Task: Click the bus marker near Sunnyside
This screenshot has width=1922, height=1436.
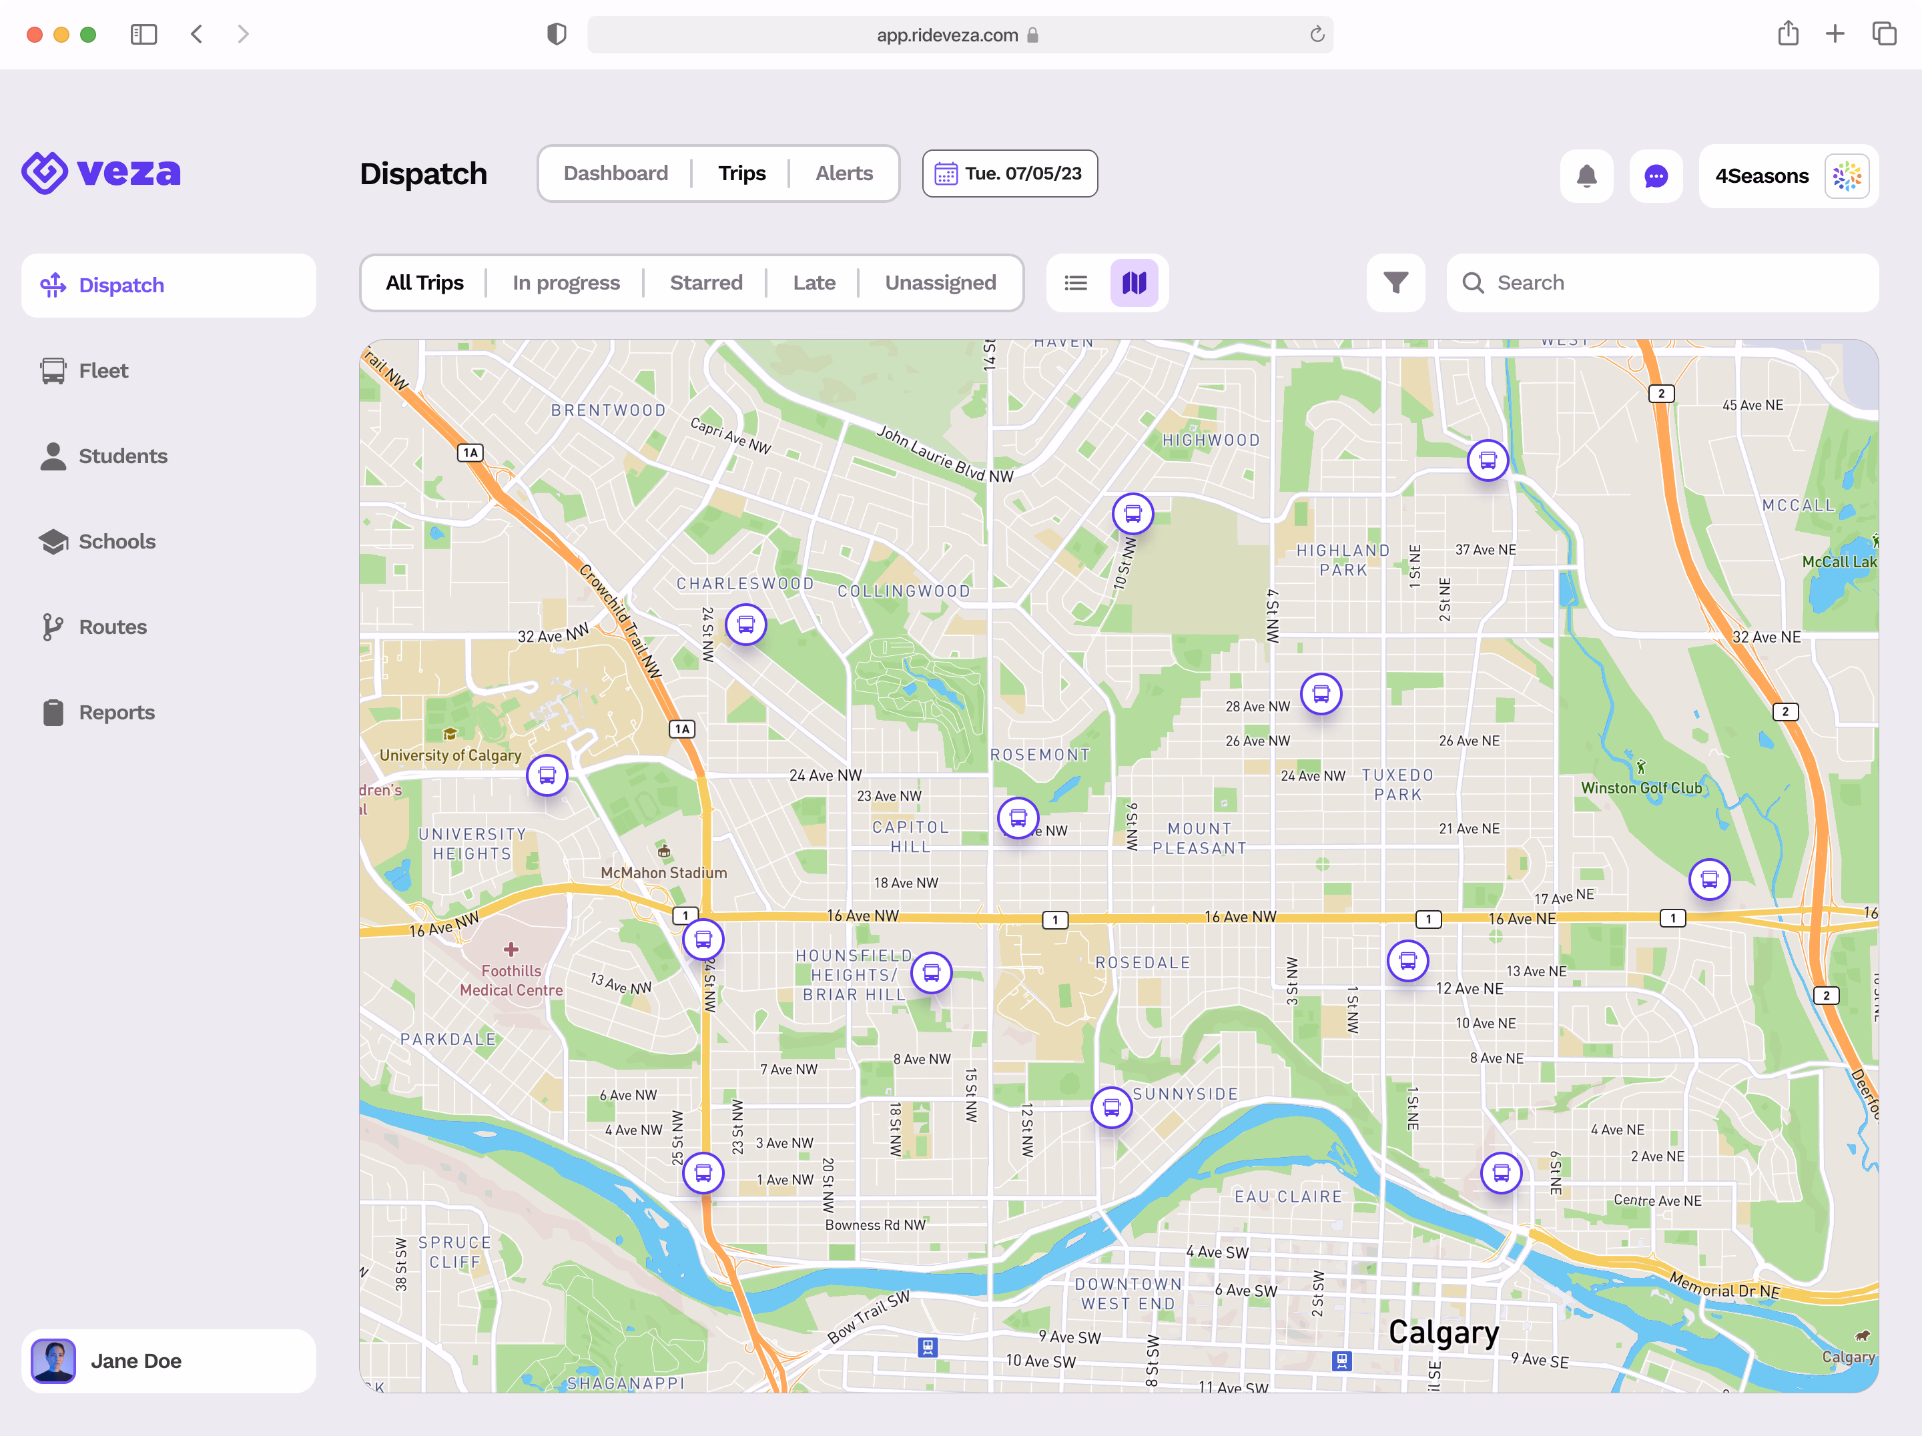Action: tap(1111, 1108)
